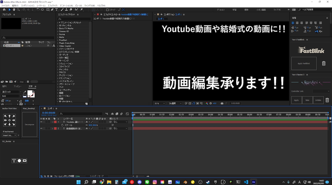Select the Rotation tool
Image resolution: width=332 pixels, height=185 pixels.
[38, 9]
